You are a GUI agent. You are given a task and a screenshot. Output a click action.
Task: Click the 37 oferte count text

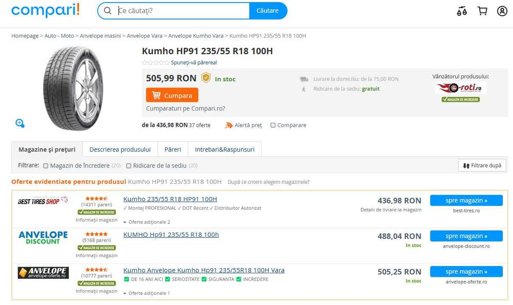pyautogui.click(x=200, y=125)
